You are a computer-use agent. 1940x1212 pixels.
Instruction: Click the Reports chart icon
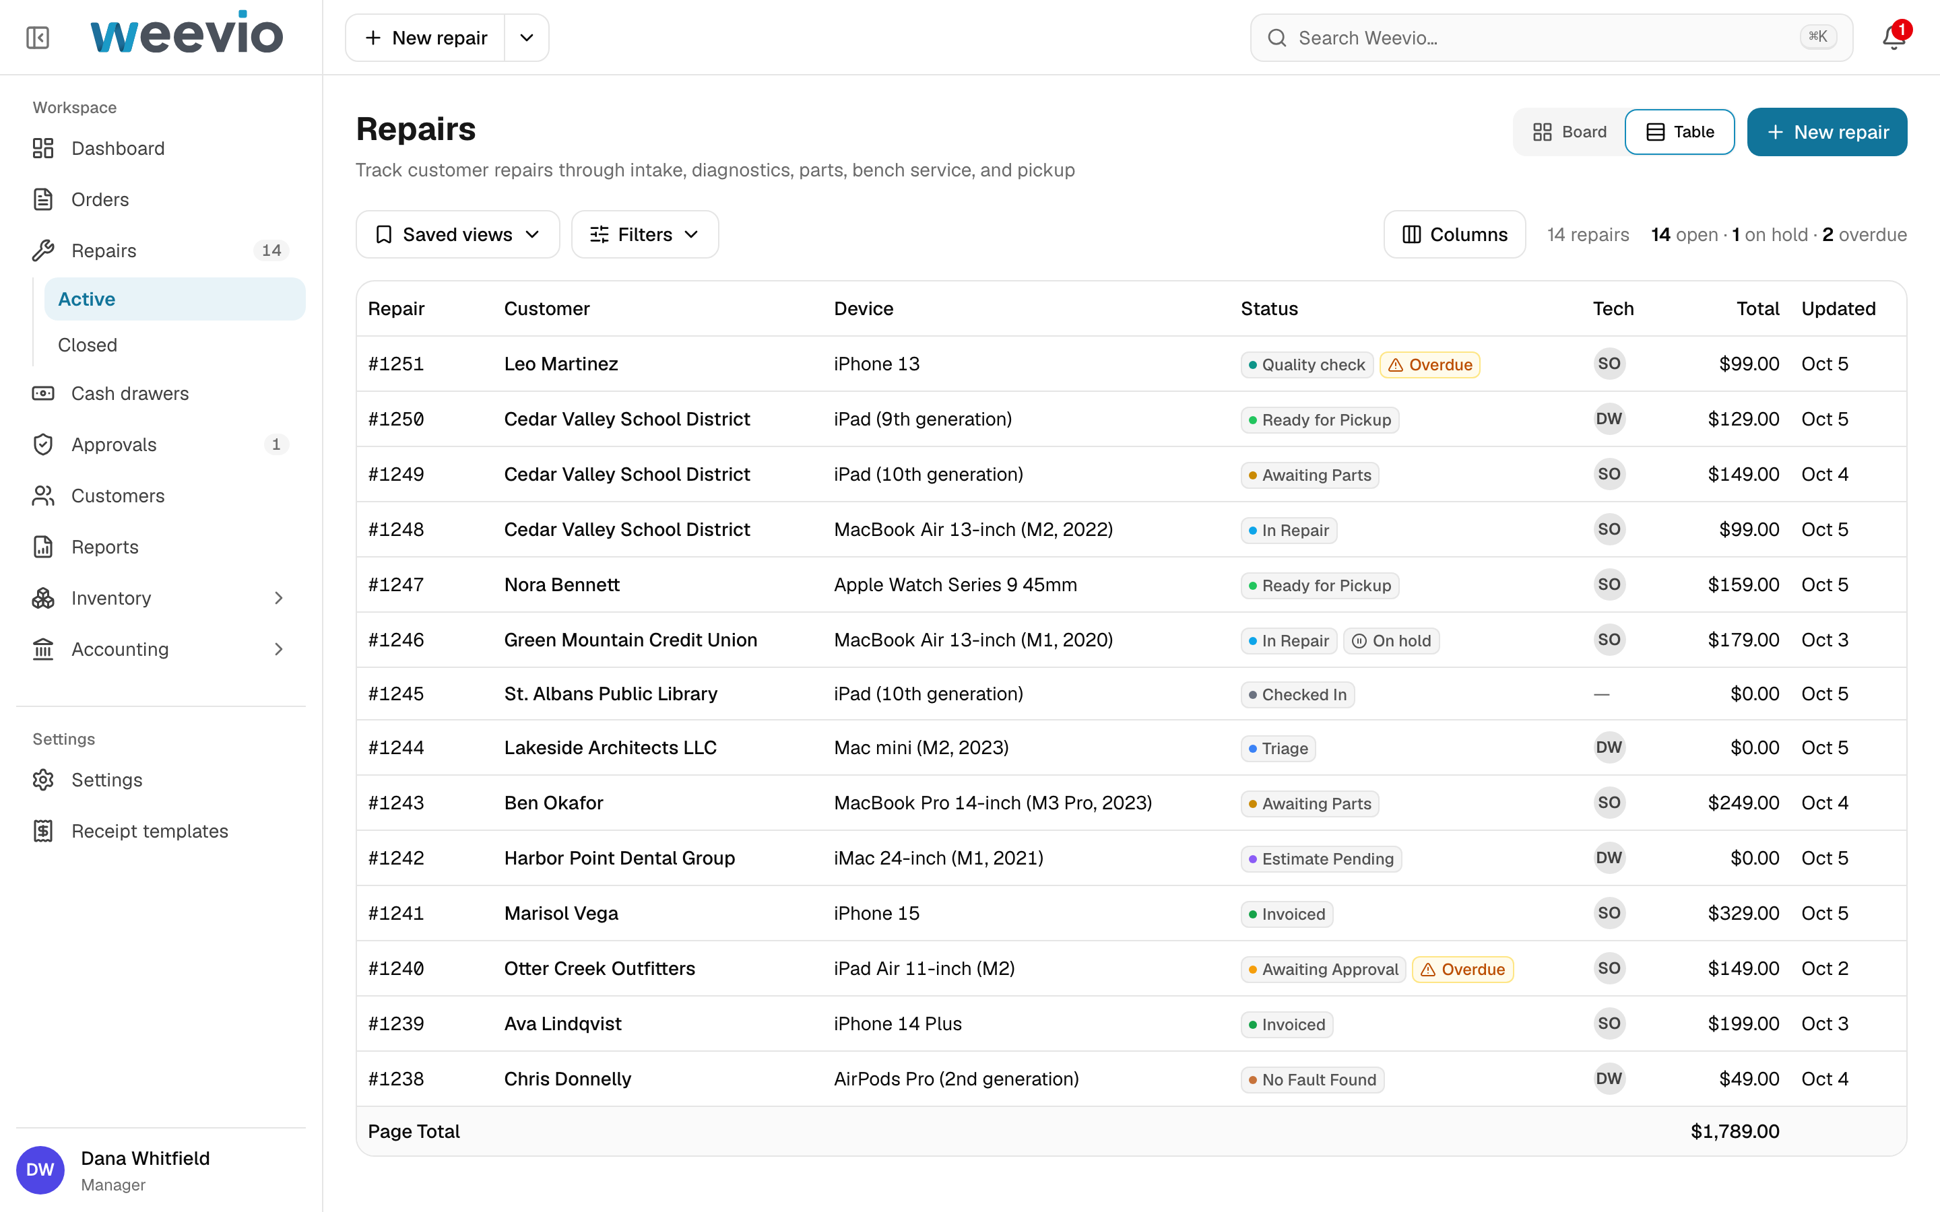pyautogui.click(x=43, y=547)
